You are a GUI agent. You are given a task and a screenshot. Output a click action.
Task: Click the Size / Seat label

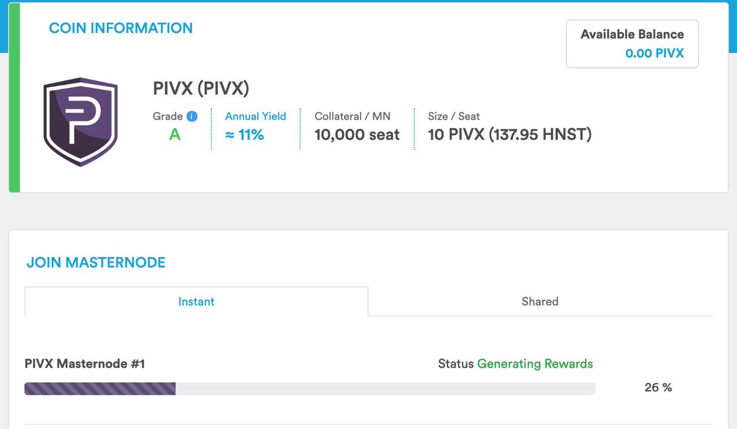(454, 116)
